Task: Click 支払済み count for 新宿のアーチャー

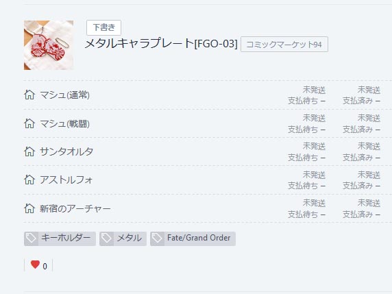Action: point(361,215)
